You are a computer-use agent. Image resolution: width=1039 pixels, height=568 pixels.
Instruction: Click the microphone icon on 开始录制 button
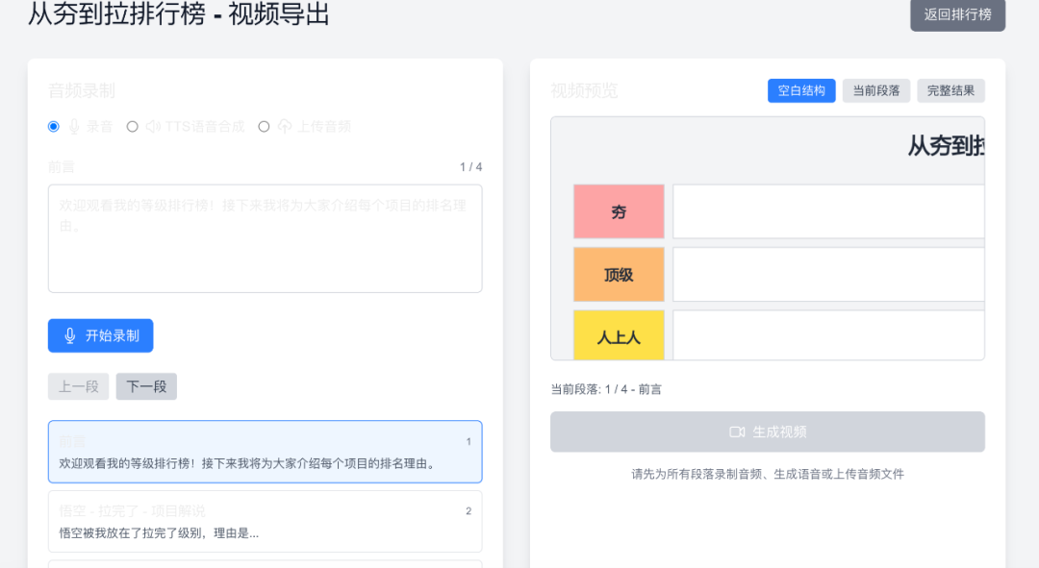(67, 335)
